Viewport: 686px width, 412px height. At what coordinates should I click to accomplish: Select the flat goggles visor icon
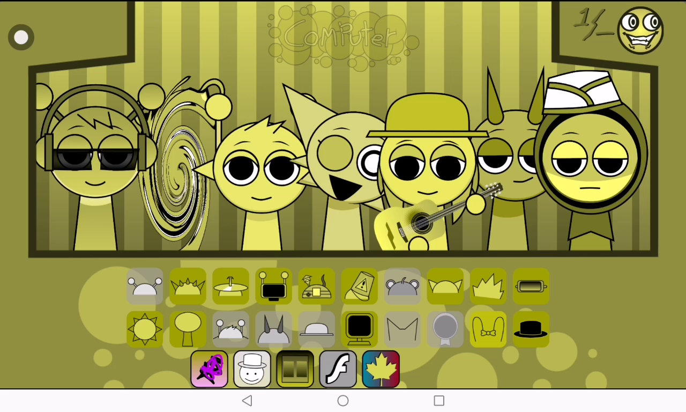click(x=531, y=286)
